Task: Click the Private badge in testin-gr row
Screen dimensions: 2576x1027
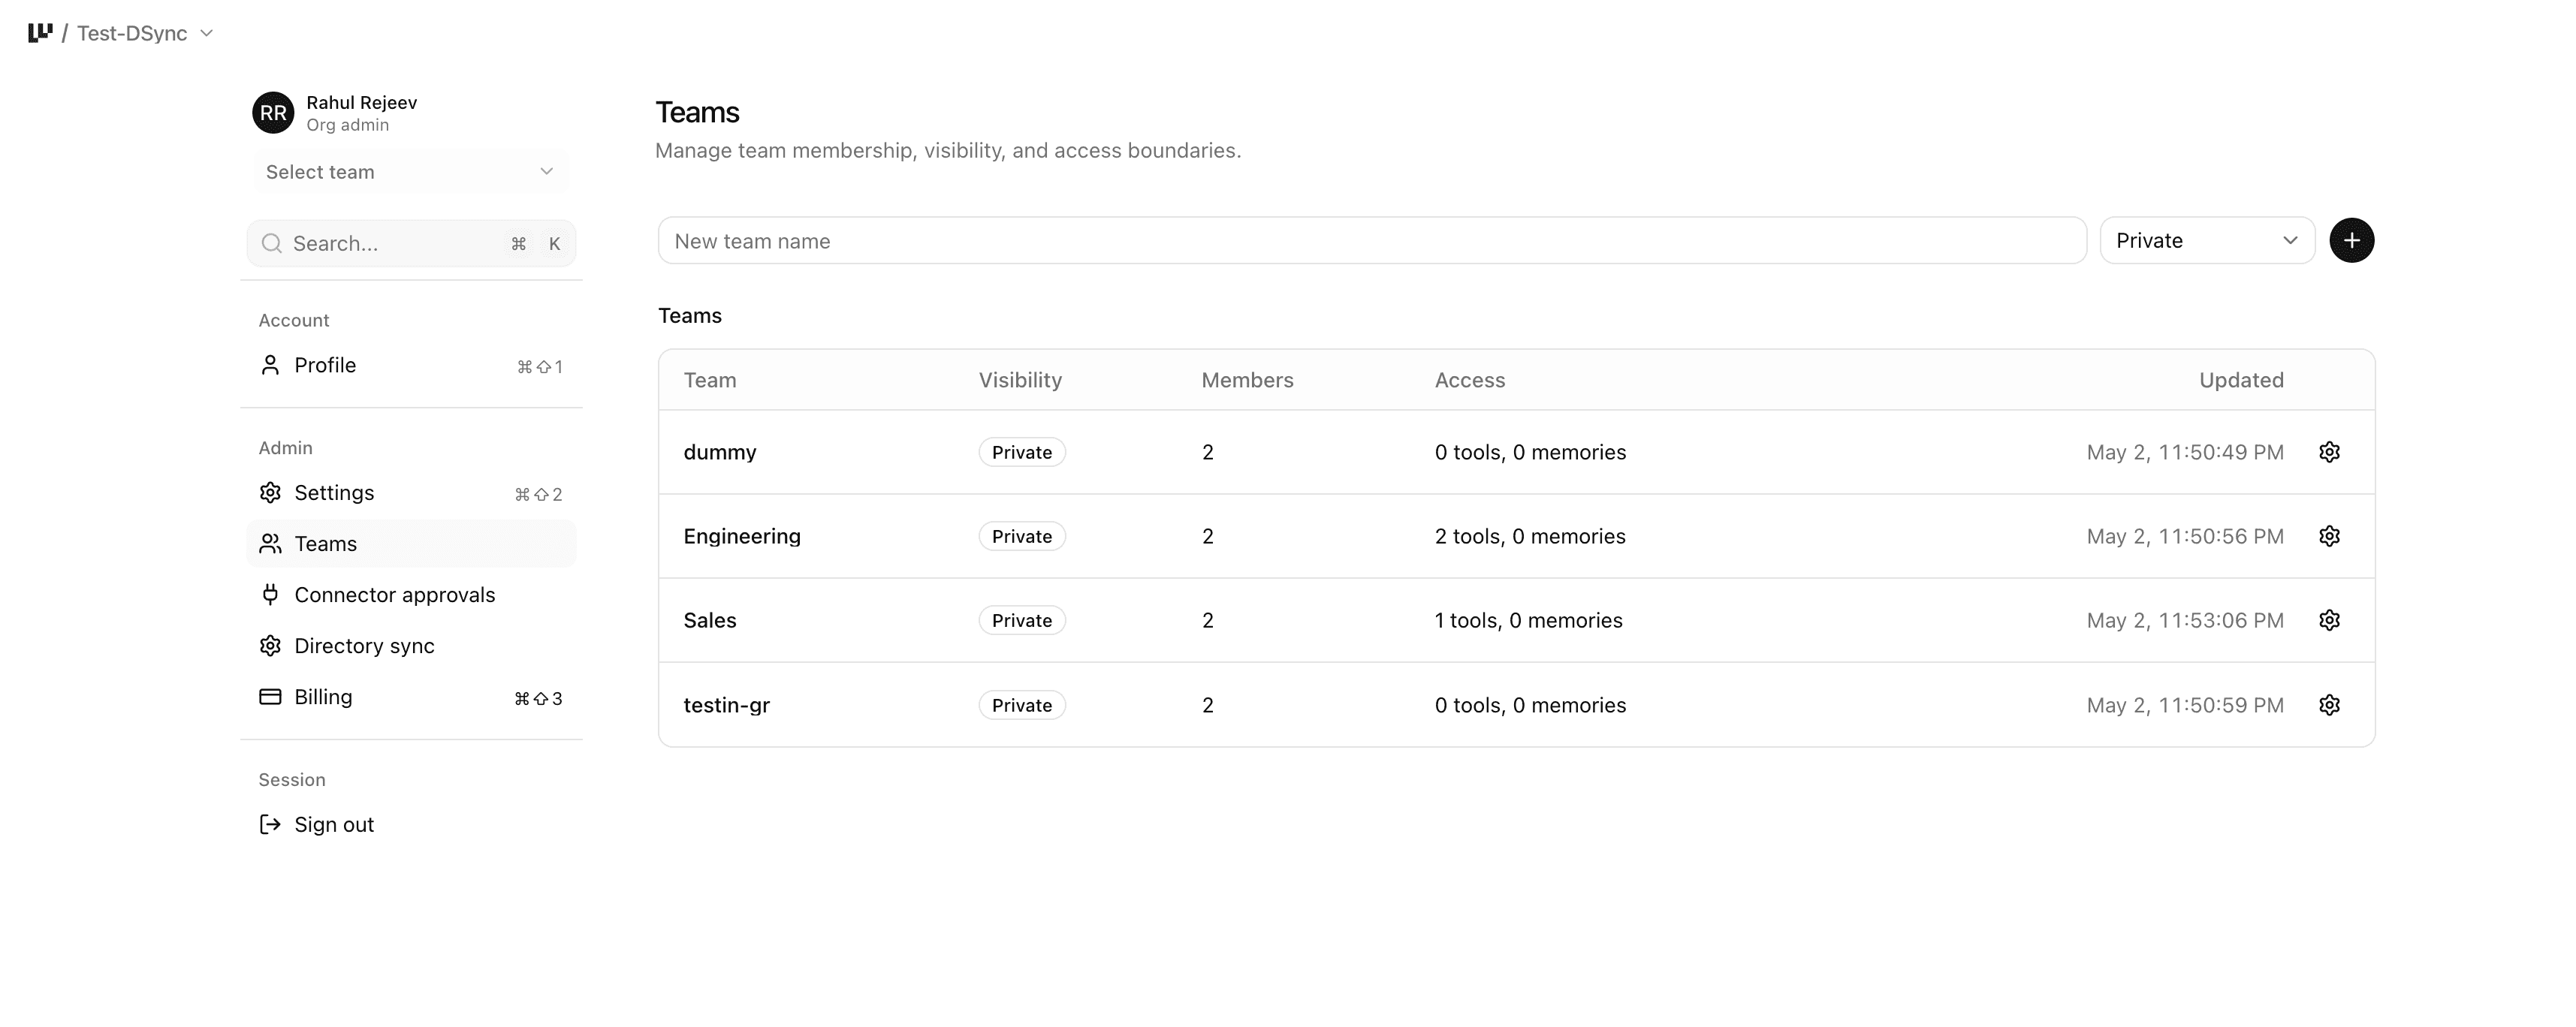Action: click(x=1022, y=705)
